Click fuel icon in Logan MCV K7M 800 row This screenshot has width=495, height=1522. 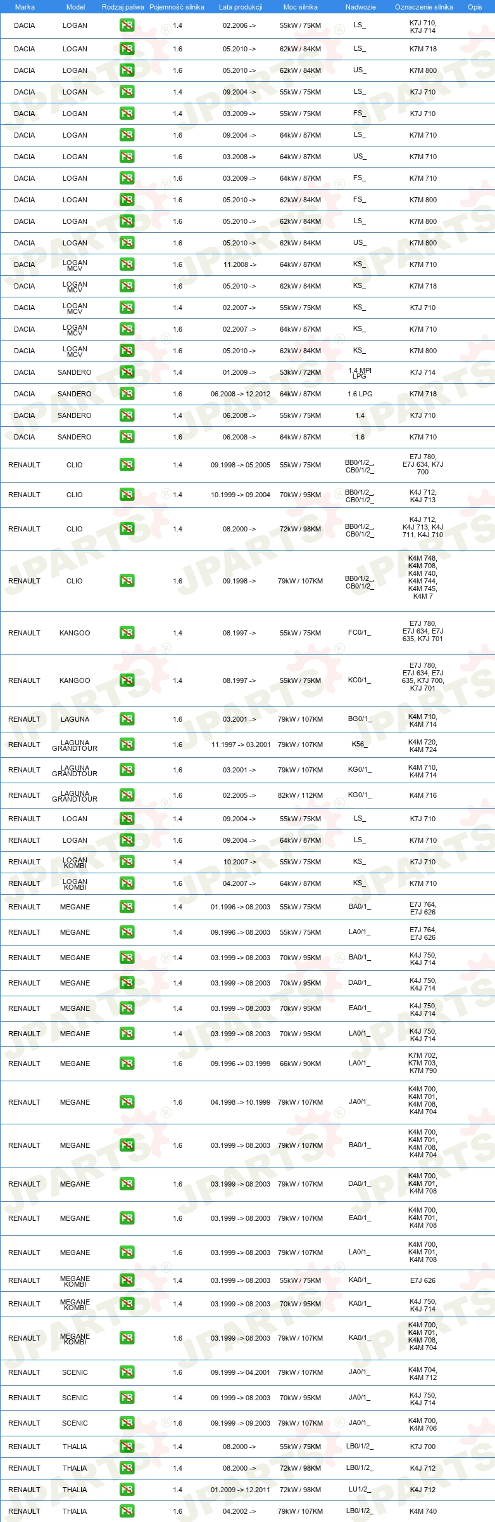pyautogui.click(x=127, y=351)
